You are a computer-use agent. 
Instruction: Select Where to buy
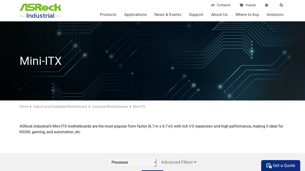[x=247, y=15]
